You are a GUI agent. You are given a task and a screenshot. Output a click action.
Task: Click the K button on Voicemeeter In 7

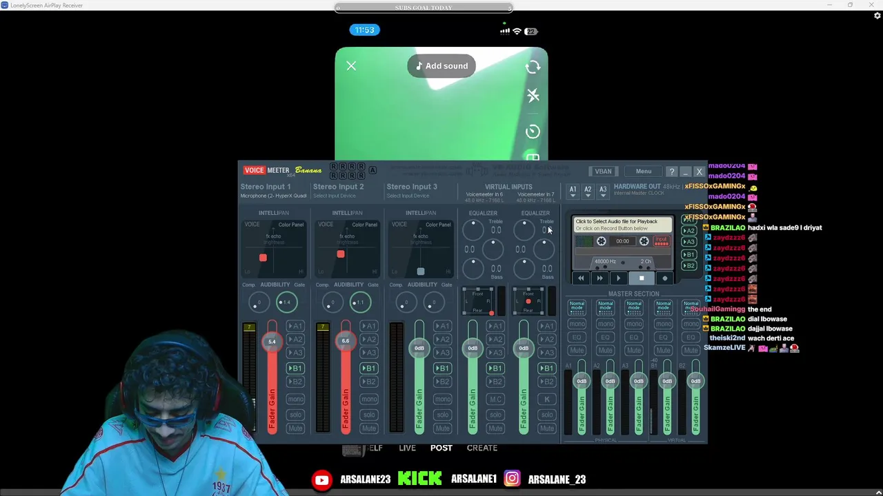click(x=547, y=400)
